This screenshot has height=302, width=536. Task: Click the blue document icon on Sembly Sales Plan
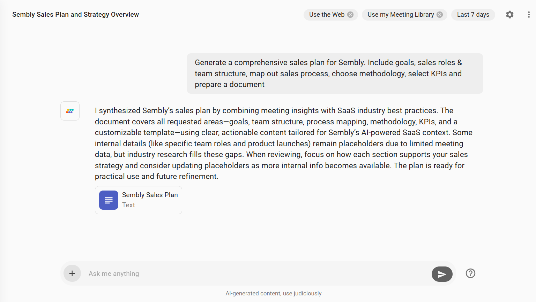[x=109, y=200]
